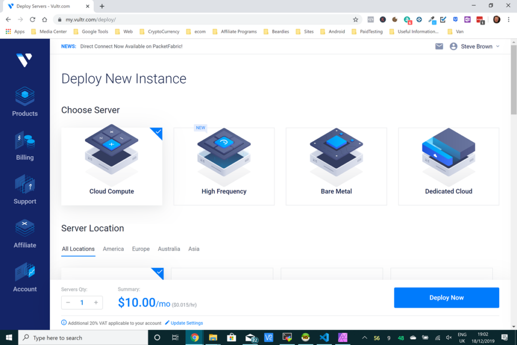Click the Deploy Now button
Viewport: 517px width, 345px height.
pos(446,298)
